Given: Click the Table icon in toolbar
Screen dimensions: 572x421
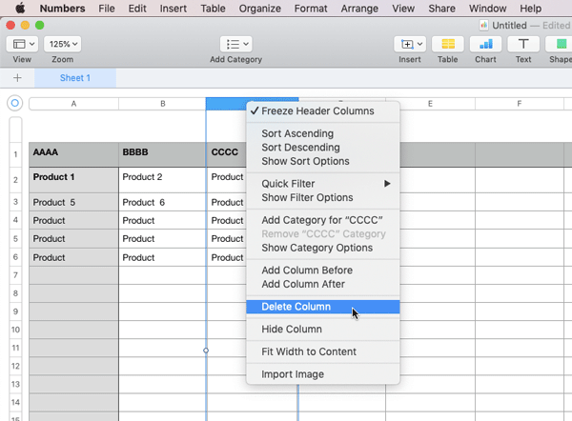Looking at the screenshot, I should point(446,44).
